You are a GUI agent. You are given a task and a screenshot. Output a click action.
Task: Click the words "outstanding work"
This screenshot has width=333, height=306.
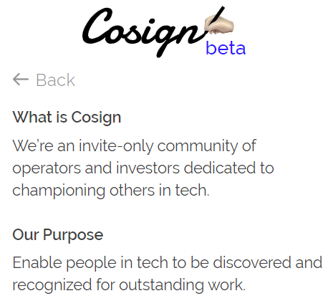[183, 285]
